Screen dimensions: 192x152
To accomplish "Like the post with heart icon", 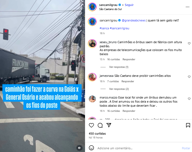I will 91,125.
